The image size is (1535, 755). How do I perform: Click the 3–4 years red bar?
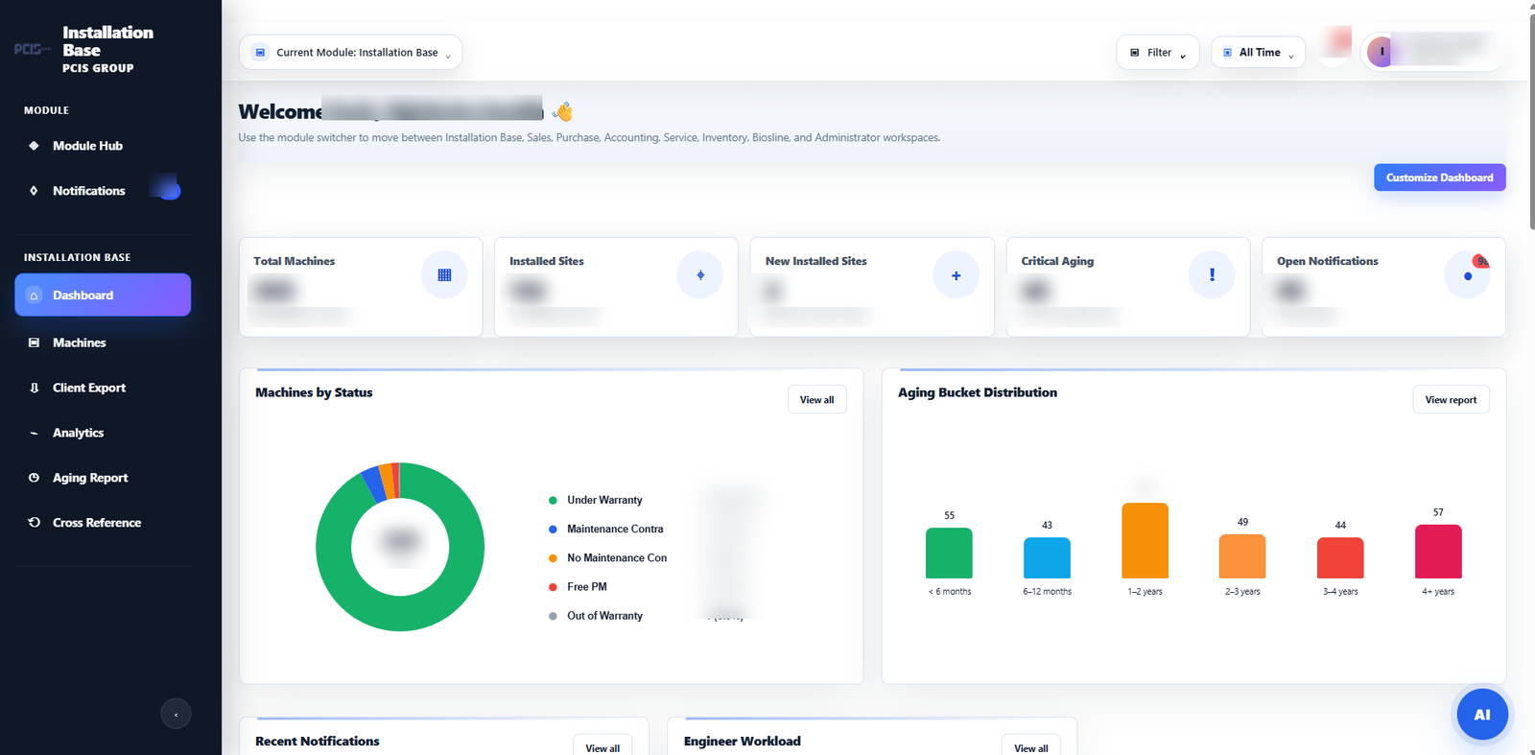pos(1340,558)
